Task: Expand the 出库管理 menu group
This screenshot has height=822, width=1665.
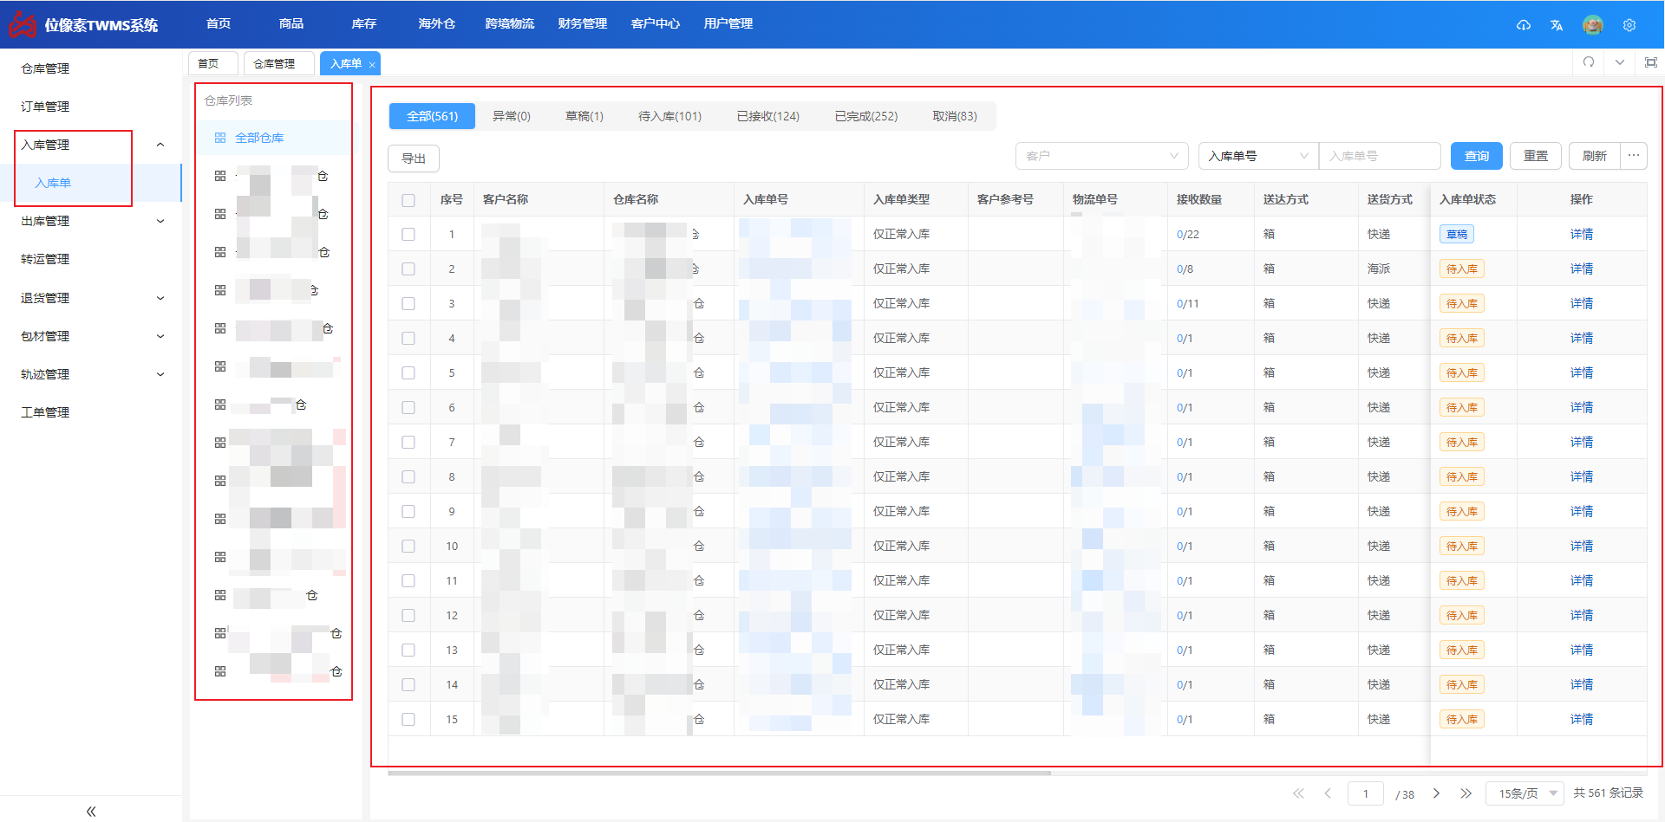Action: pos(160,221)
